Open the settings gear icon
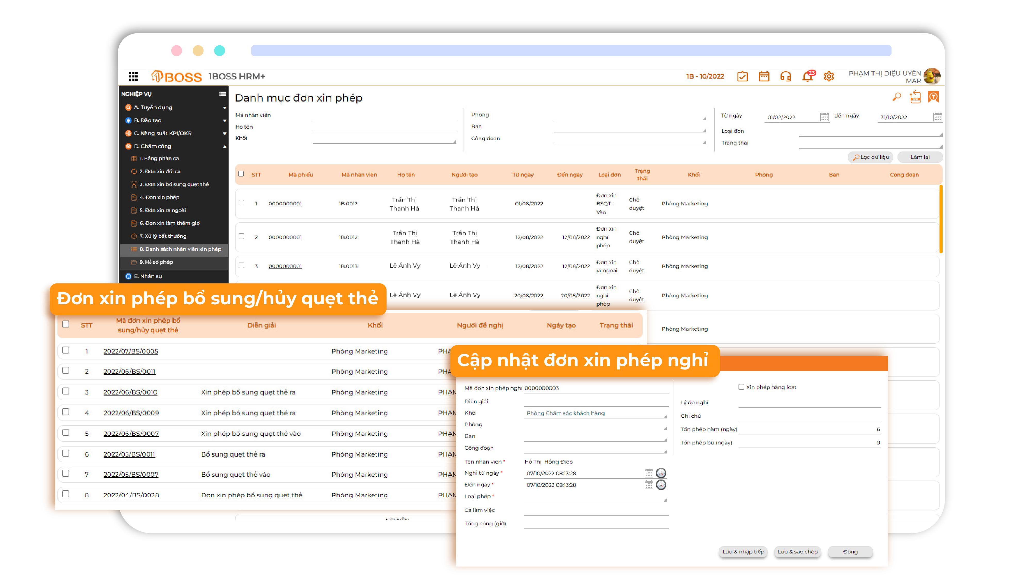Viewport: 1031px width, 580px height. (828, 76)
